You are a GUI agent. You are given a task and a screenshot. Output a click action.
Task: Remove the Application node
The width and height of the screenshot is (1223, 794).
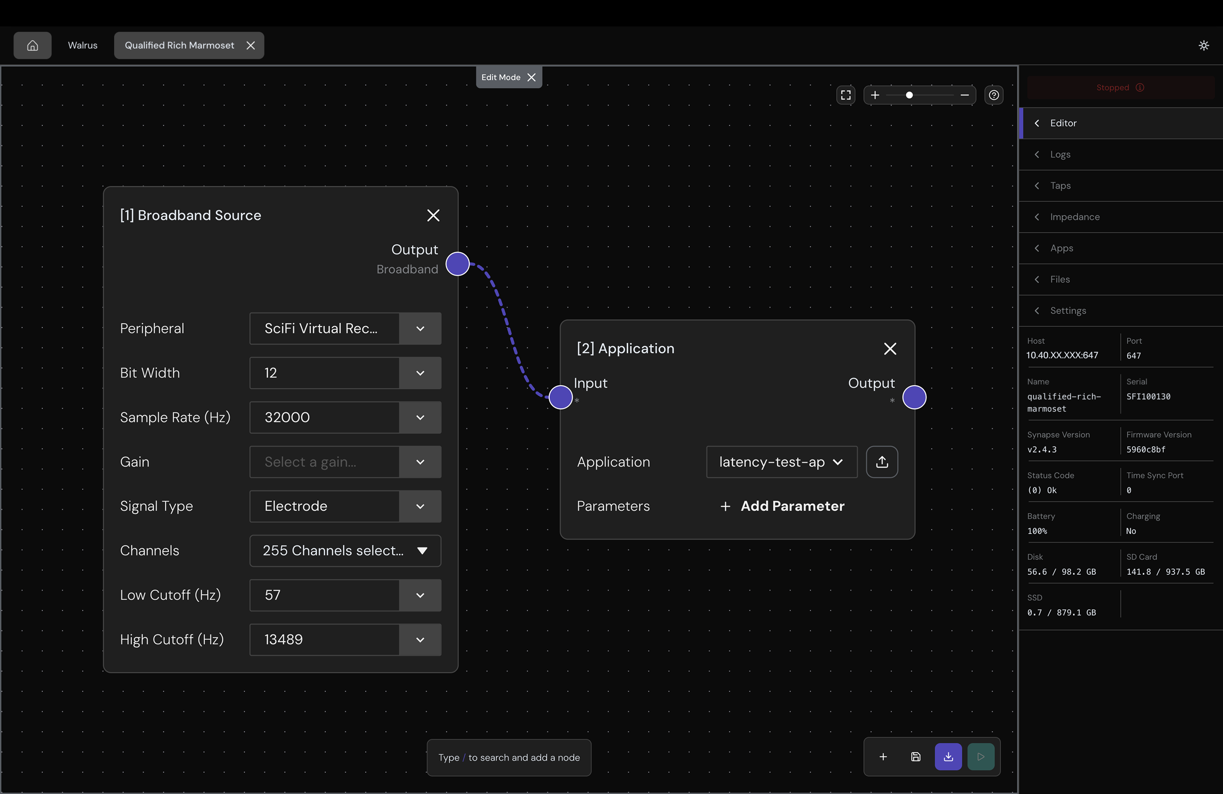pos(890,348)
